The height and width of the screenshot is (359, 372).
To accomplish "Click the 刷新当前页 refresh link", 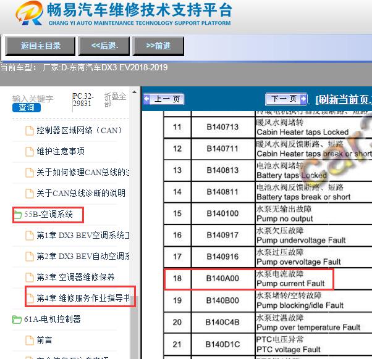I will click(x=344, y=100).
